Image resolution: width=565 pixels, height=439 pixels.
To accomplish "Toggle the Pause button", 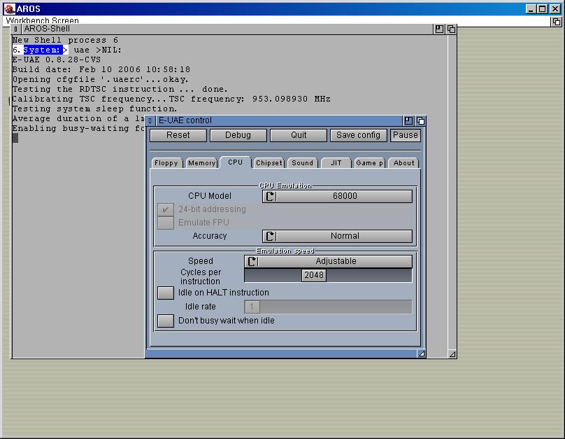I will pos(406,135).
